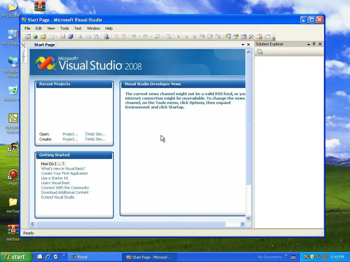Click the Solution Explorer Properties icon
This screenshot has height=262, width=350.
(260, 52)
